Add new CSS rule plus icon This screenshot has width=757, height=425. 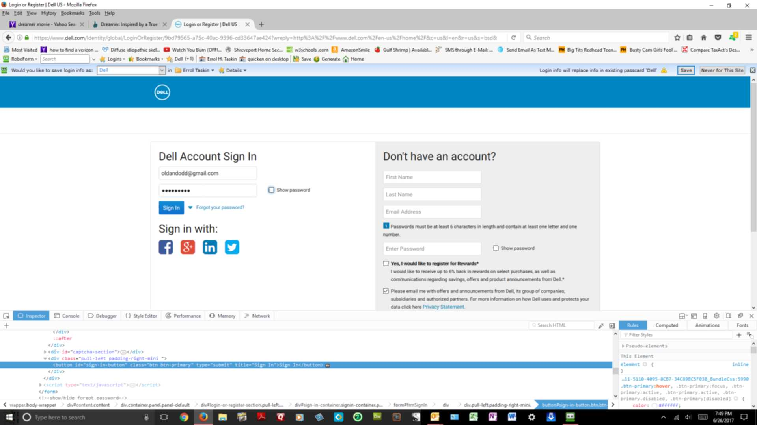click(739, 335)
